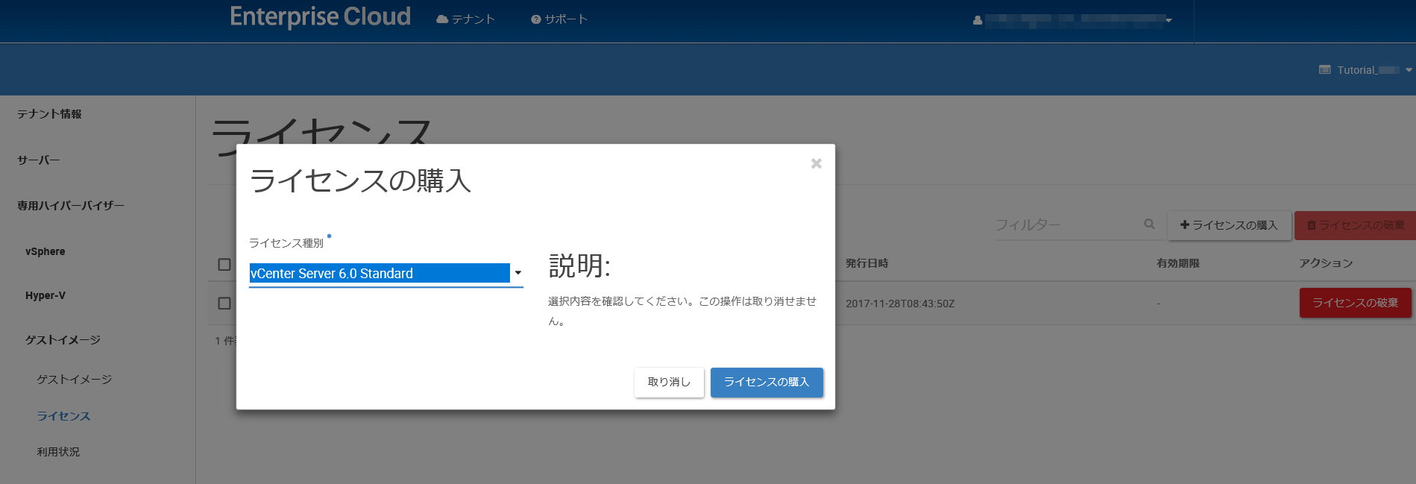
Task: Expand the user account dropdown arrow
Action: pyautogui.click(x=1168, y=20)
